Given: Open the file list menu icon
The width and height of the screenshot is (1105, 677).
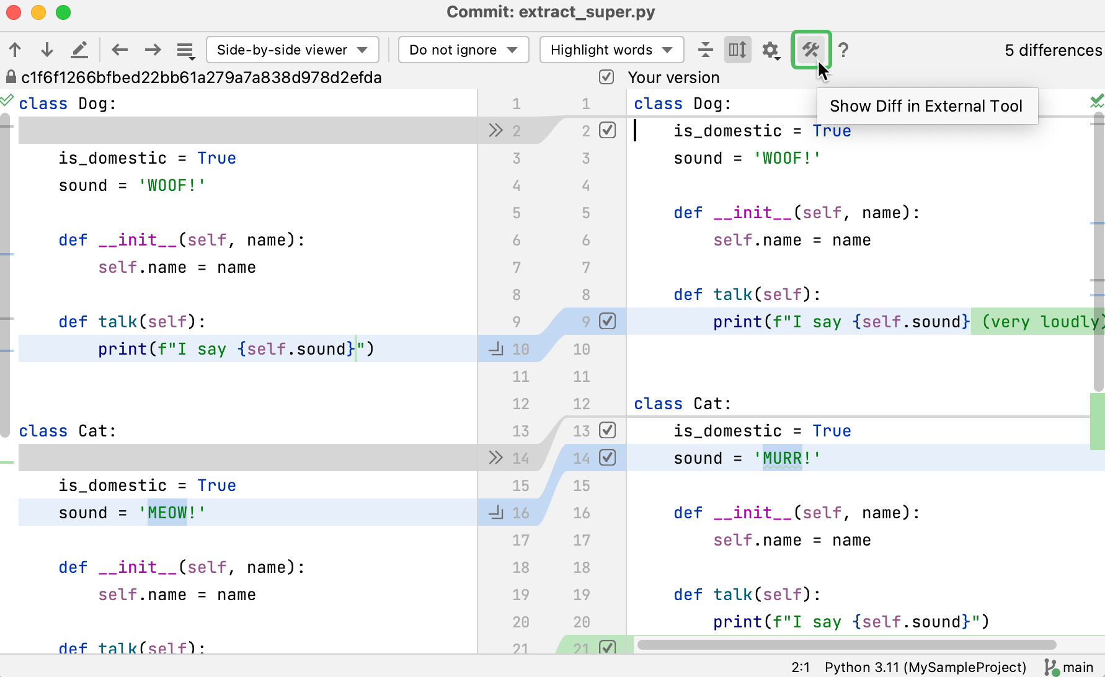Looking at the screenshot, I should pyautogui.click(x=185, y=50).
